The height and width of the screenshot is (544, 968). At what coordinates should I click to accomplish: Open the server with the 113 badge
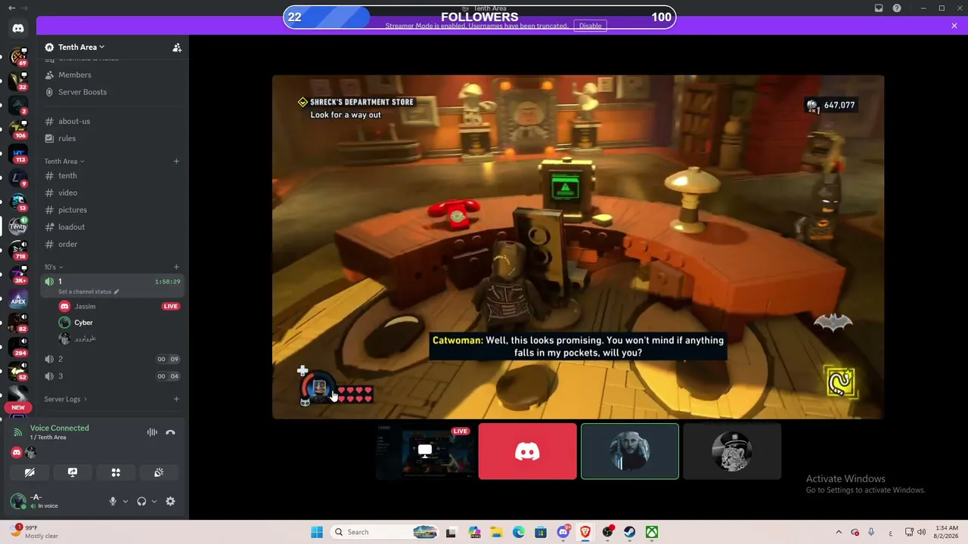[x=18, y=154]
